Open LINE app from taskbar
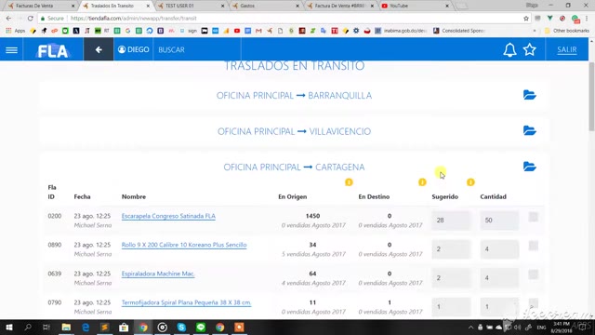Screen dimensions: 595x335 [x=201, y=327]
